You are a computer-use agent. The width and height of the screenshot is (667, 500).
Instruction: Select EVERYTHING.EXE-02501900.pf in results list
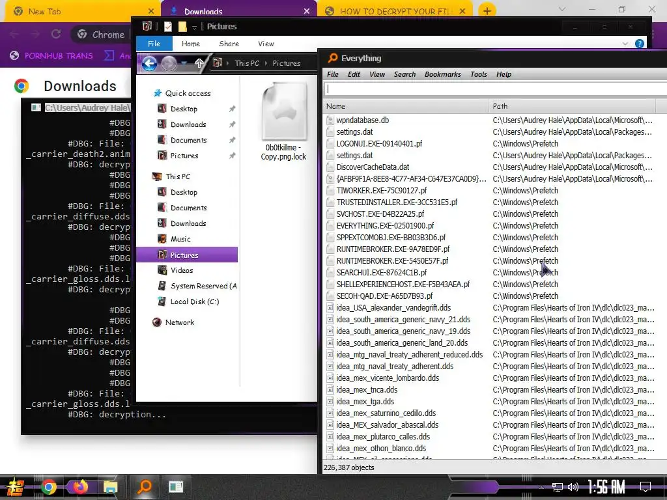(385, 226)
